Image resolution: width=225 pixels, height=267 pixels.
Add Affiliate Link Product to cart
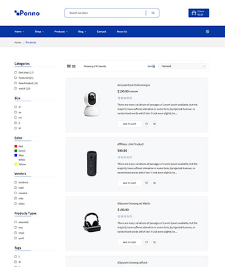pos(130,183)
